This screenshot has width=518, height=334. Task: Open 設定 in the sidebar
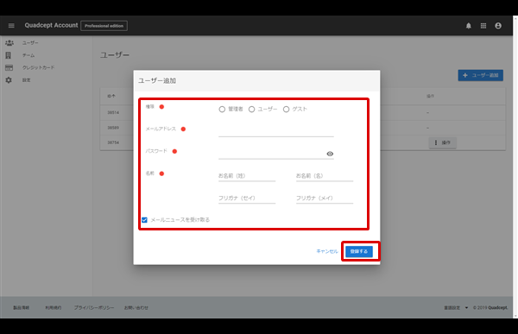27,80
